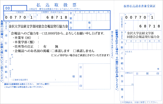Click account symbol 00770 on the payment slip
The image size is (163, 104).
pyautogui.click(x=16, y=17)
